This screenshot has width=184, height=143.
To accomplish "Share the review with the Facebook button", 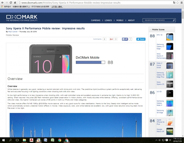I will tap(125, 39).
